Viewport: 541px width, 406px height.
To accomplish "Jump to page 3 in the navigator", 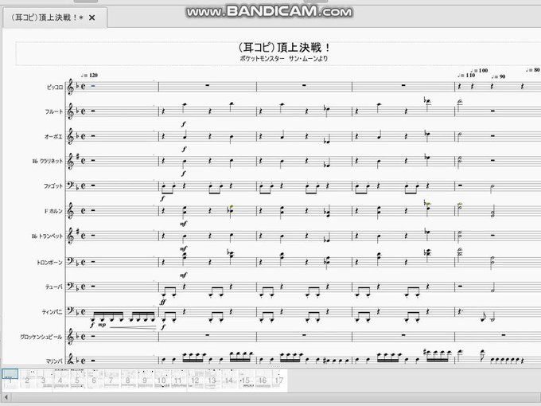I will tap(44, 380).
